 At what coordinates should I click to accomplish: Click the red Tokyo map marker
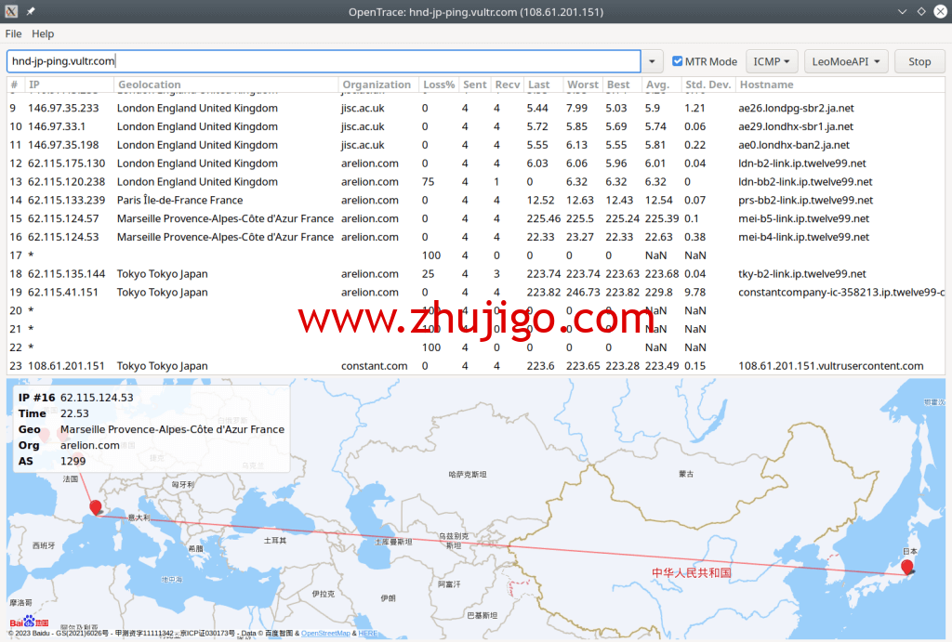tap(907, 568)
